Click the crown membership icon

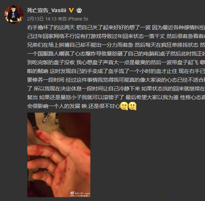(x=79, y=10)
